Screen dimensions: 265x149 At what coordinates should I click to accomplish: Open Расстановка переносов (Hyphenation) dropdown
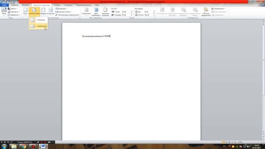click(x=67, y=15)
